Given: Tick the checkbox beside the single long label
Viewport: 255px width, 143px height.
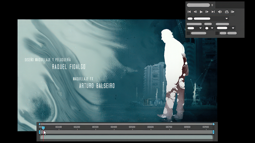Looking at the screenshot, I should pyautogui.click(x=188, y=33).
